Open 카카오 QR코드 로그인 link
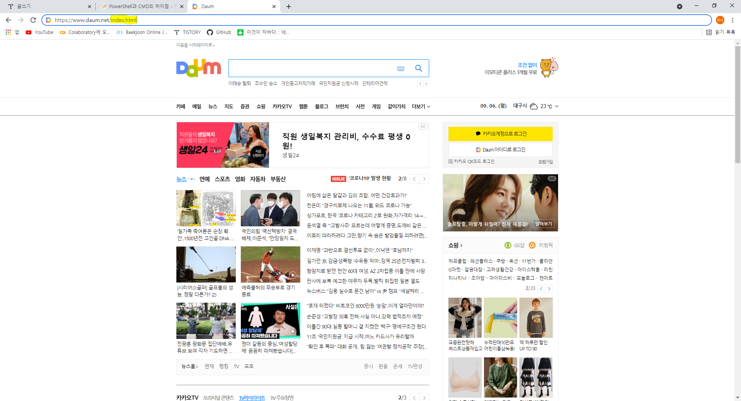 [x=471, y=162]
